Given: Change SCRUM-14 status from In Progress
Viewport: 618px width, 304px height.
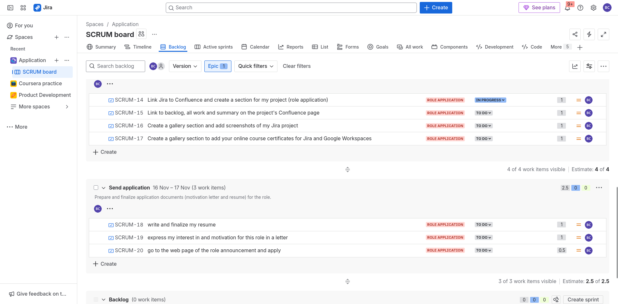Looking at the screenshot, I should point(490,100).
